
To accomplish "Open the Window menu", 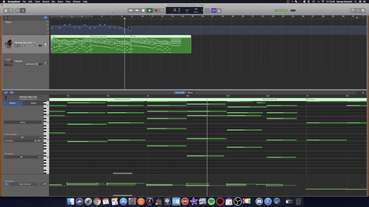I will [x=77, y=2].
